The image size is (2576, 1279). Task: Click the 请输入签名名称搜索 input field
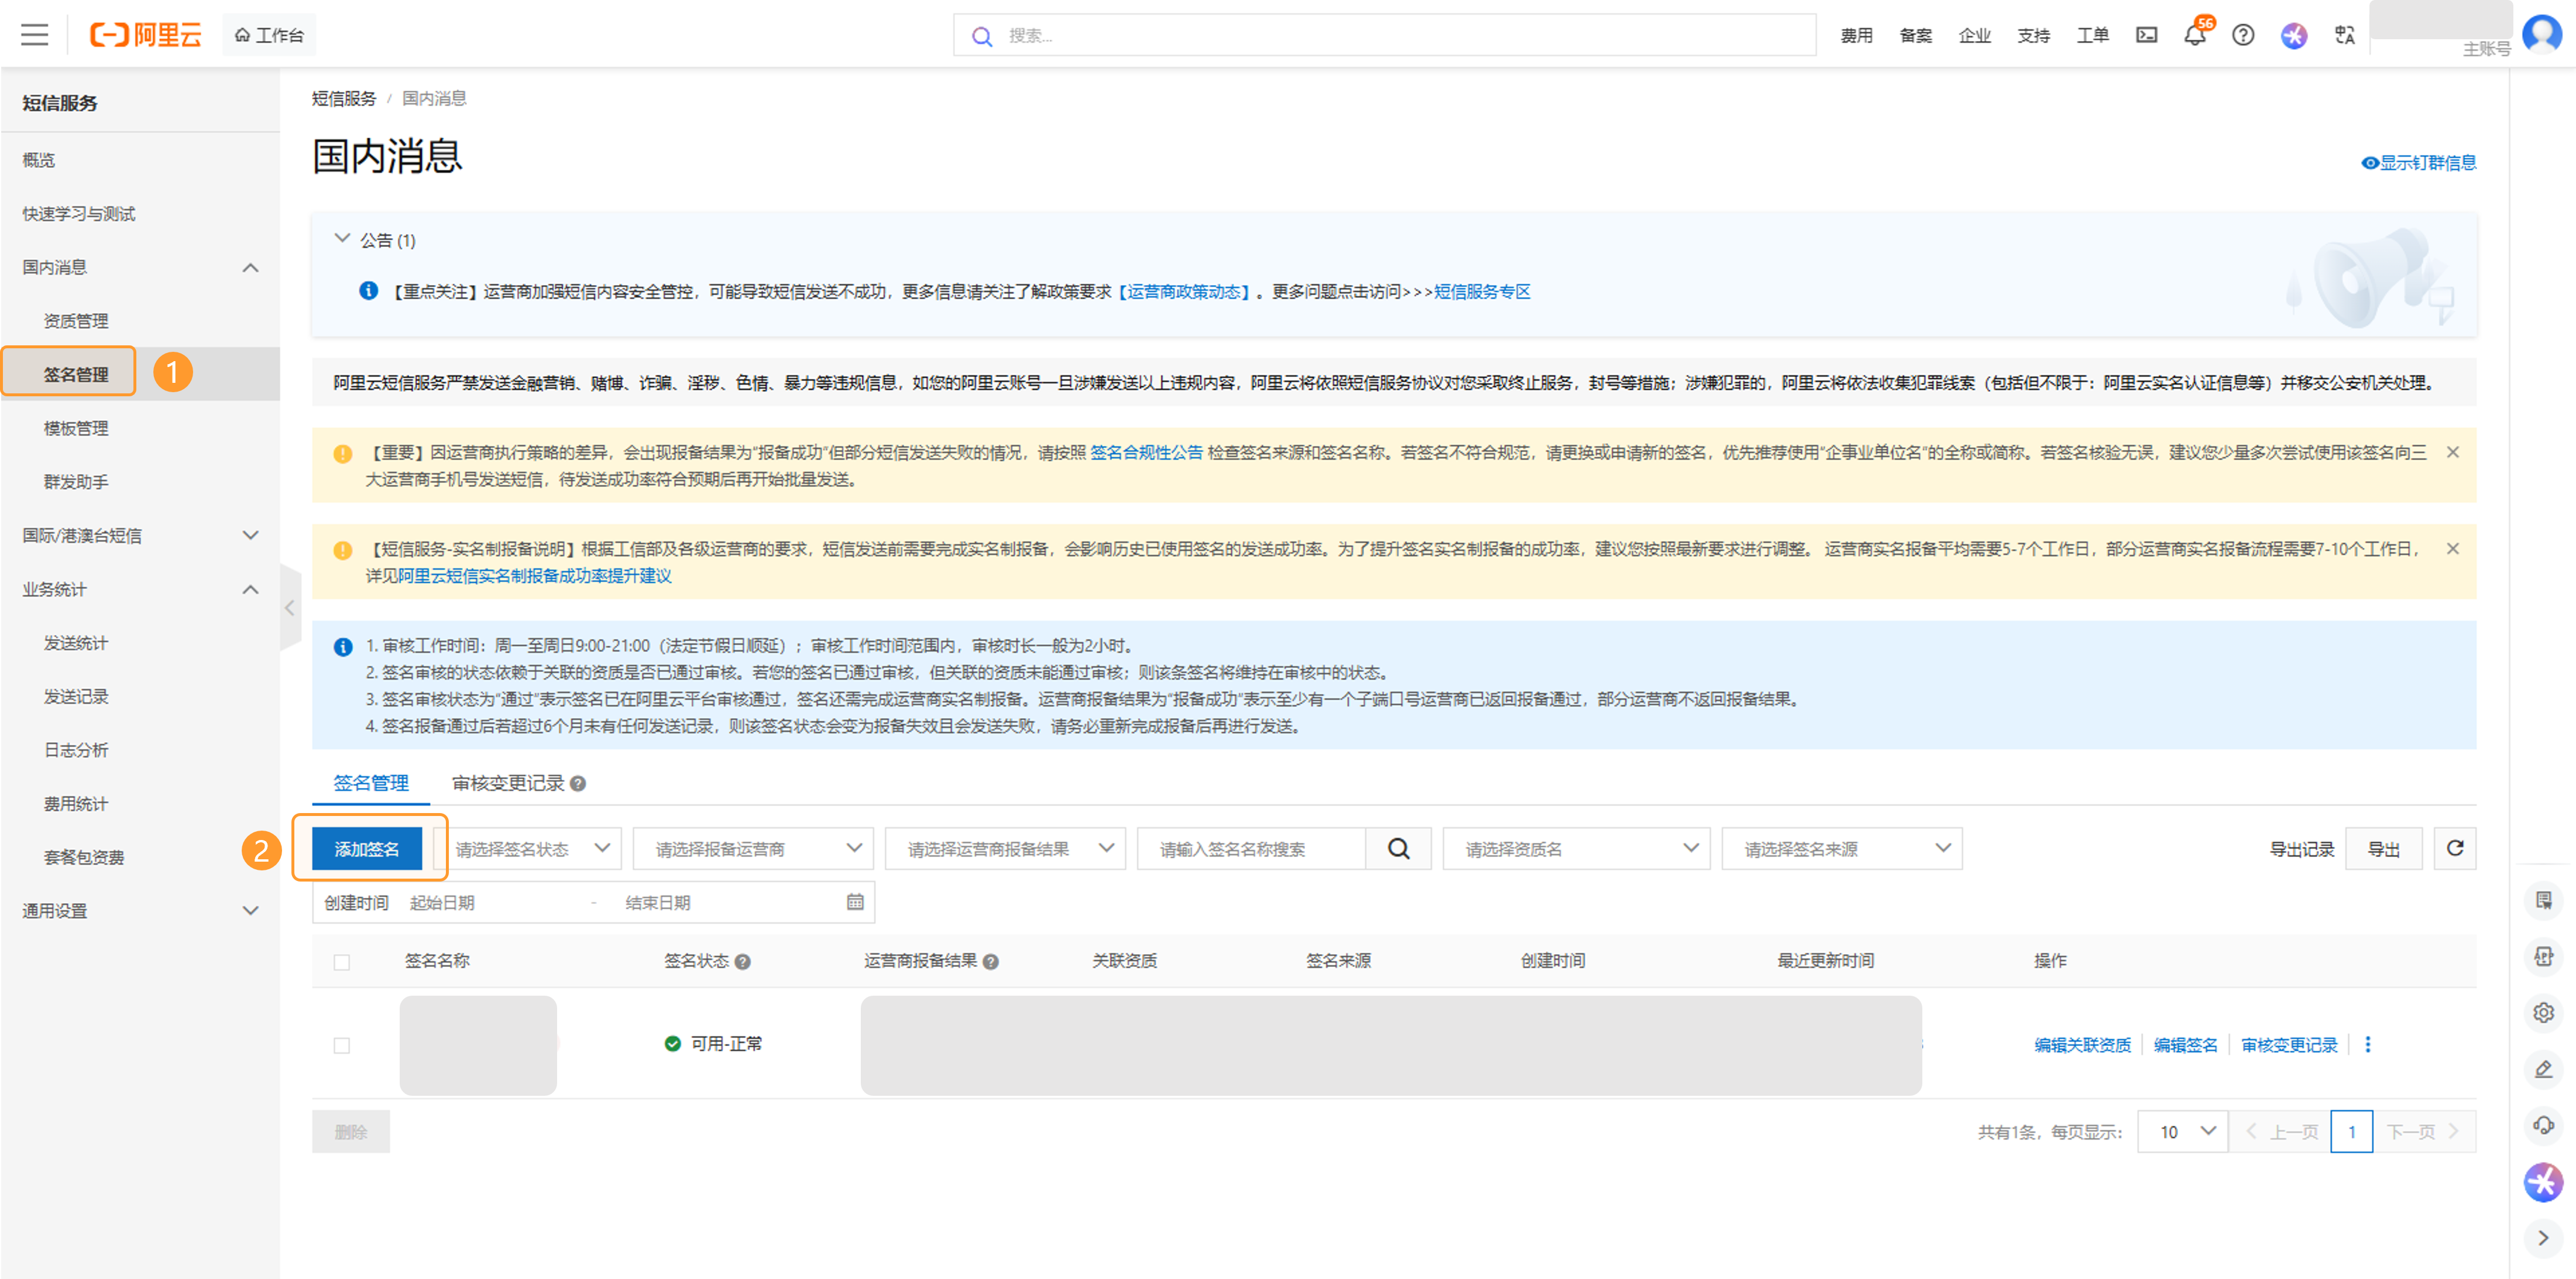(1250, 849)
